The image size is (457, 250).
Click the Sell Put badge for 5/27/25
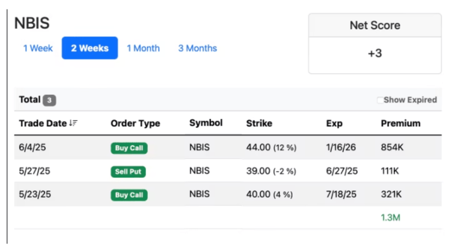click(128, 172)
